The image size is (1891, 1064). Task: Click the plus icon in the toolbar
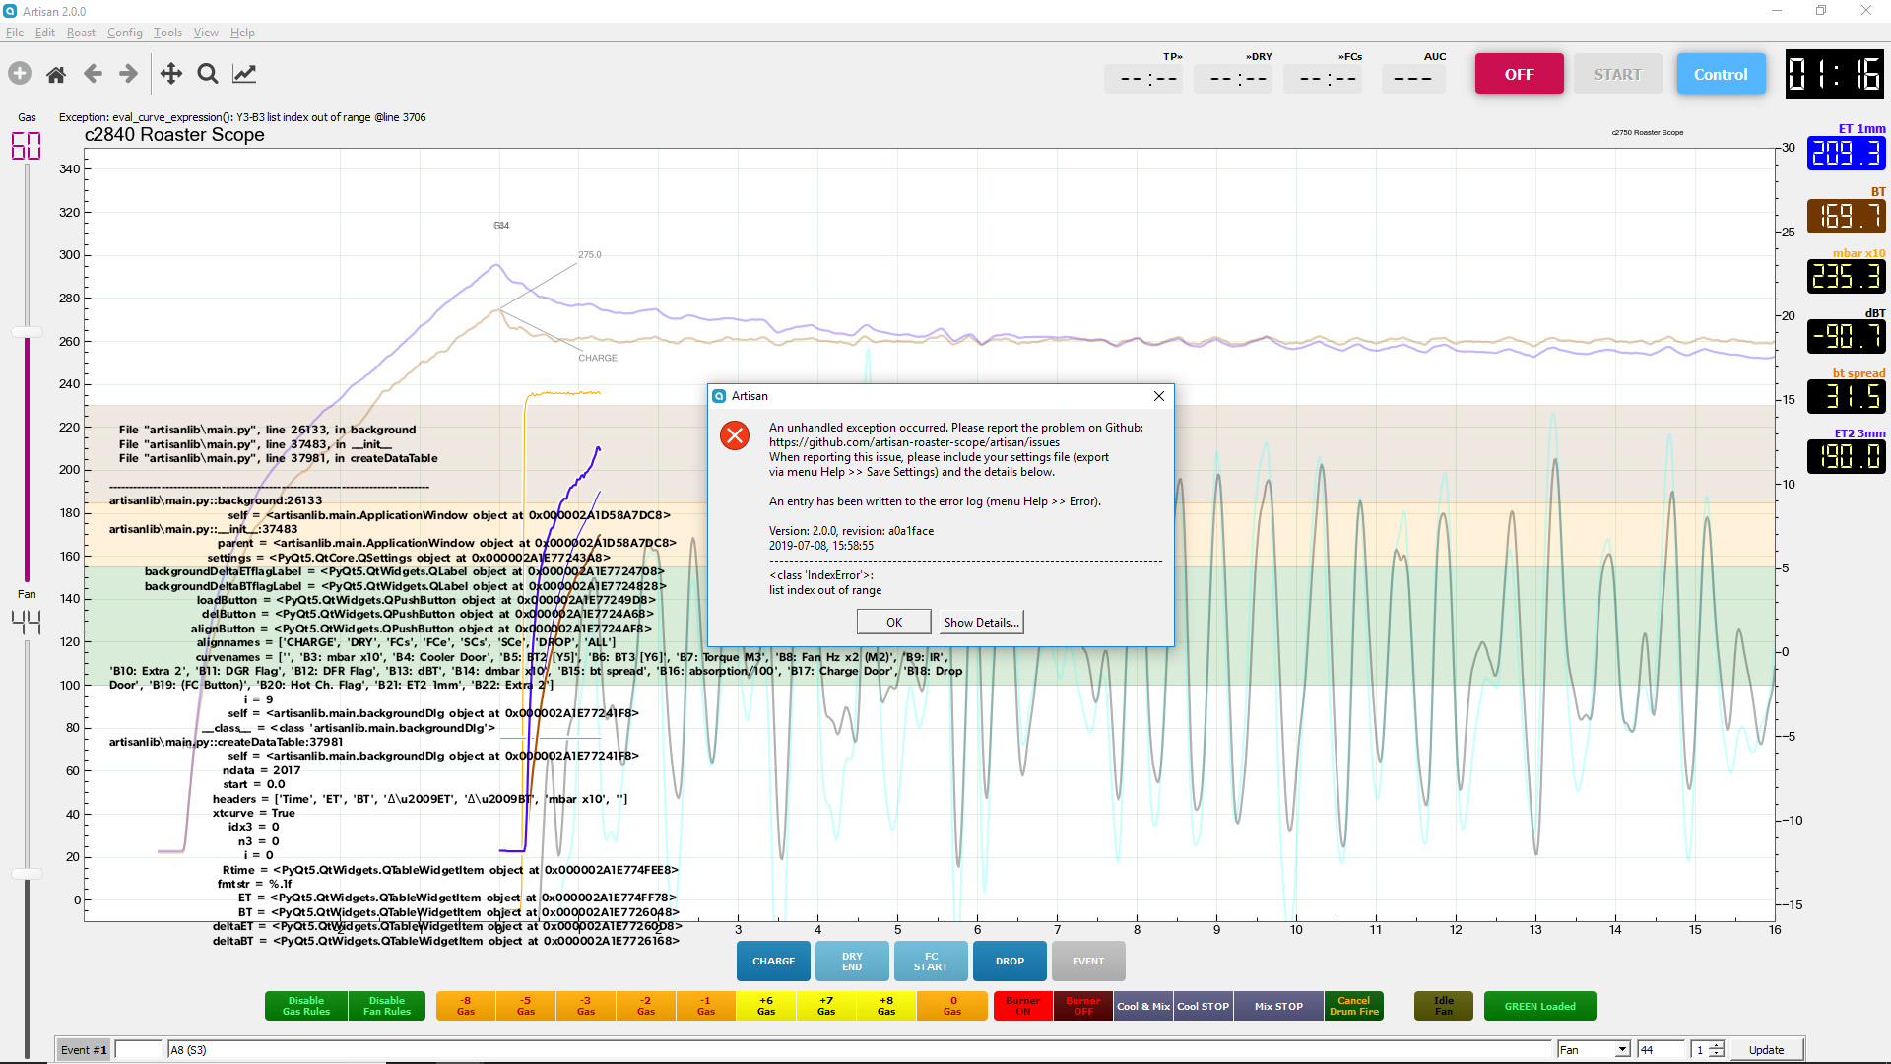[20, 74]
